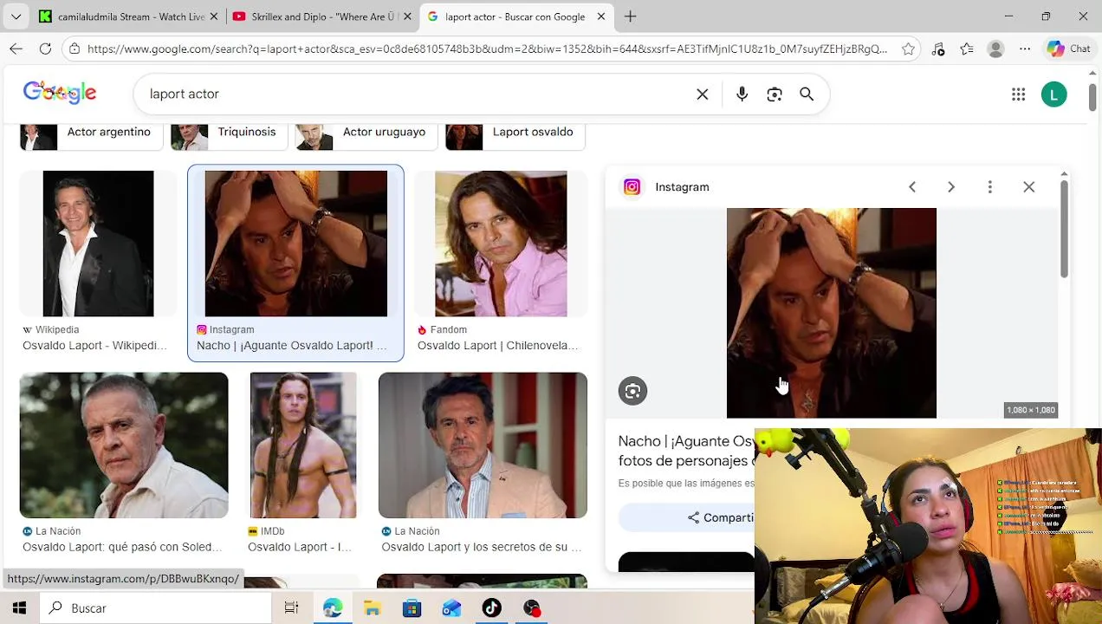The height and width of the screenshot is (624, 1102).
Task: Open the selected Instagram Nacho image result
Action: tap(295, 244)
